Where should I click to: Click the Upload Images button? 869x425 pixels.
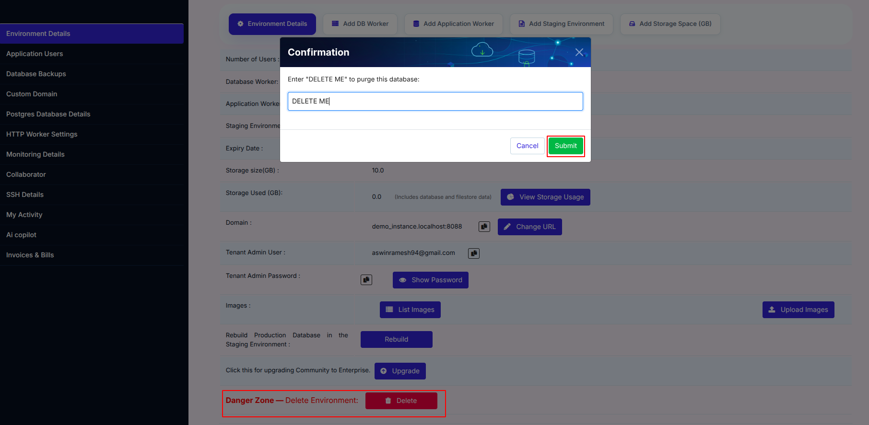tap(799, 310)
